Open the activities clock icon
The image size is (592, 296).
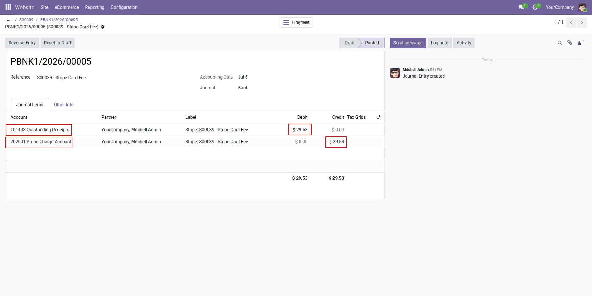535,7
